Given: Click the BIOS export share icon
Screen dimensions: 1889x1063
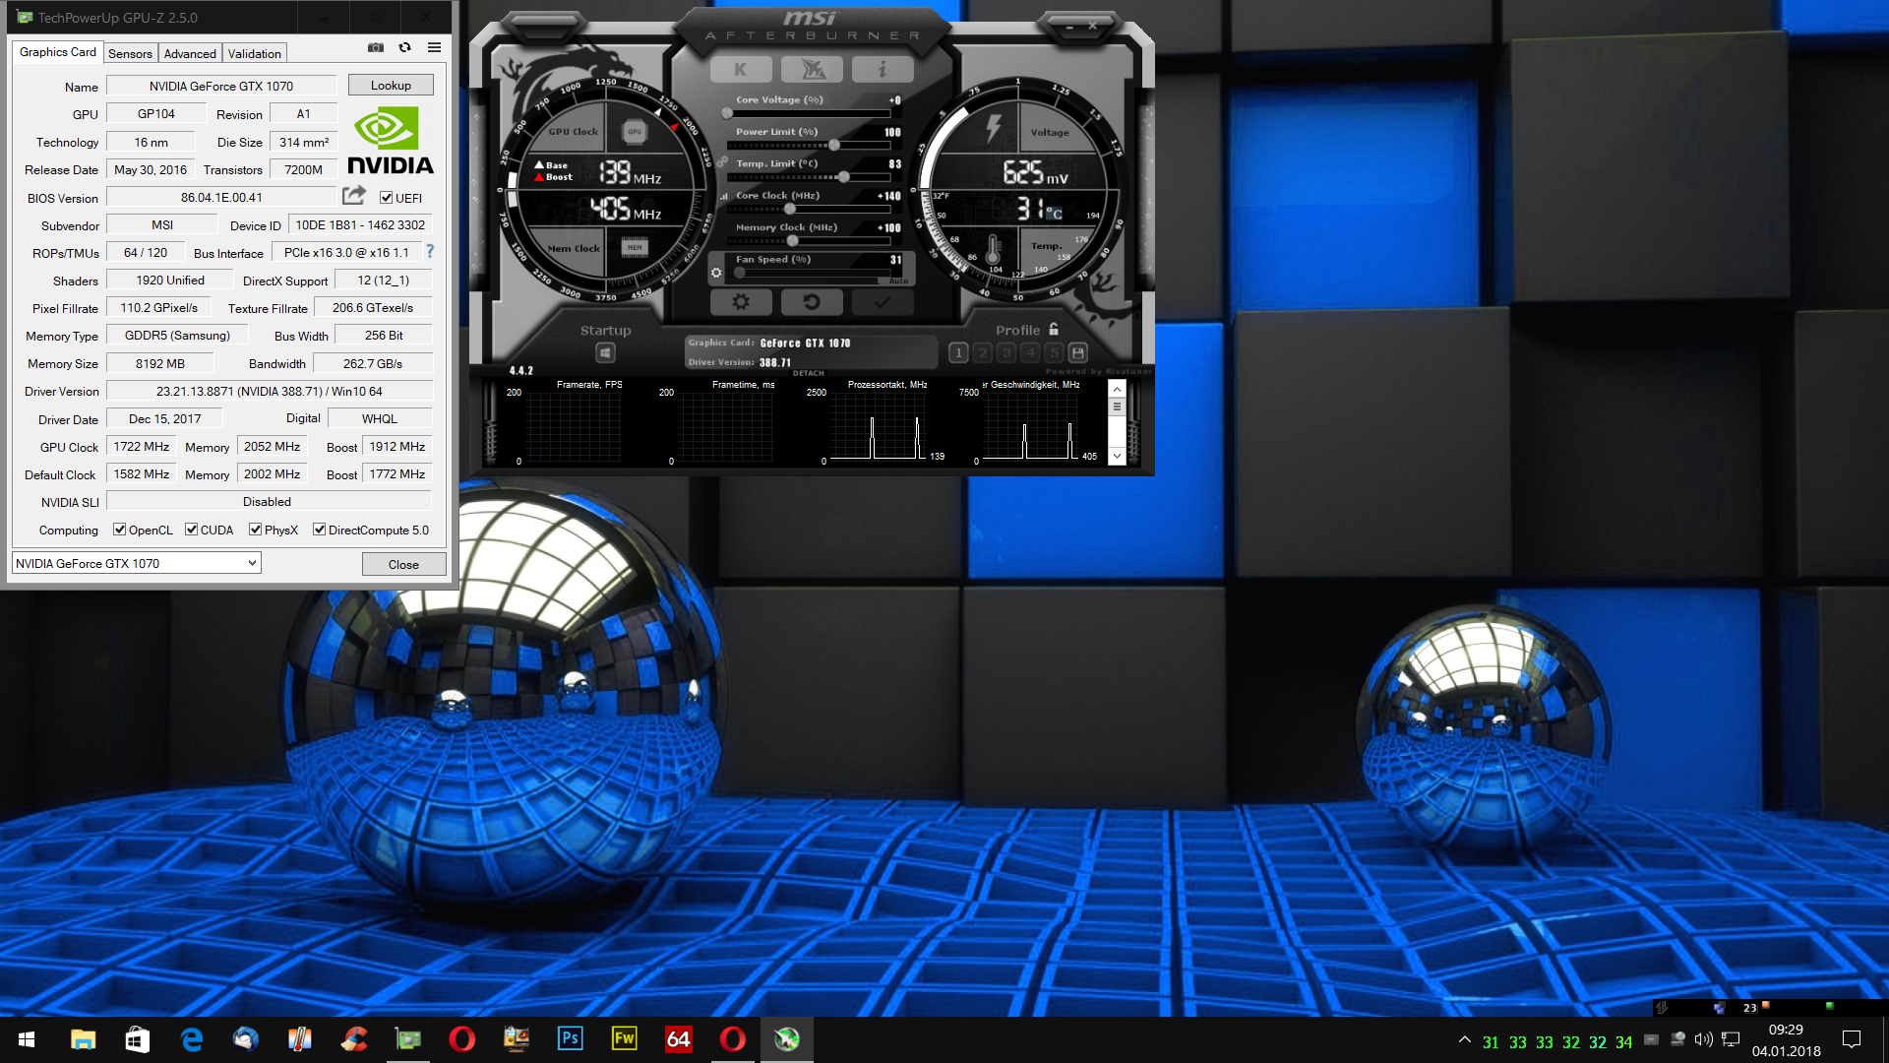Looking at the screenshot, I should click(x=354, y=196).
